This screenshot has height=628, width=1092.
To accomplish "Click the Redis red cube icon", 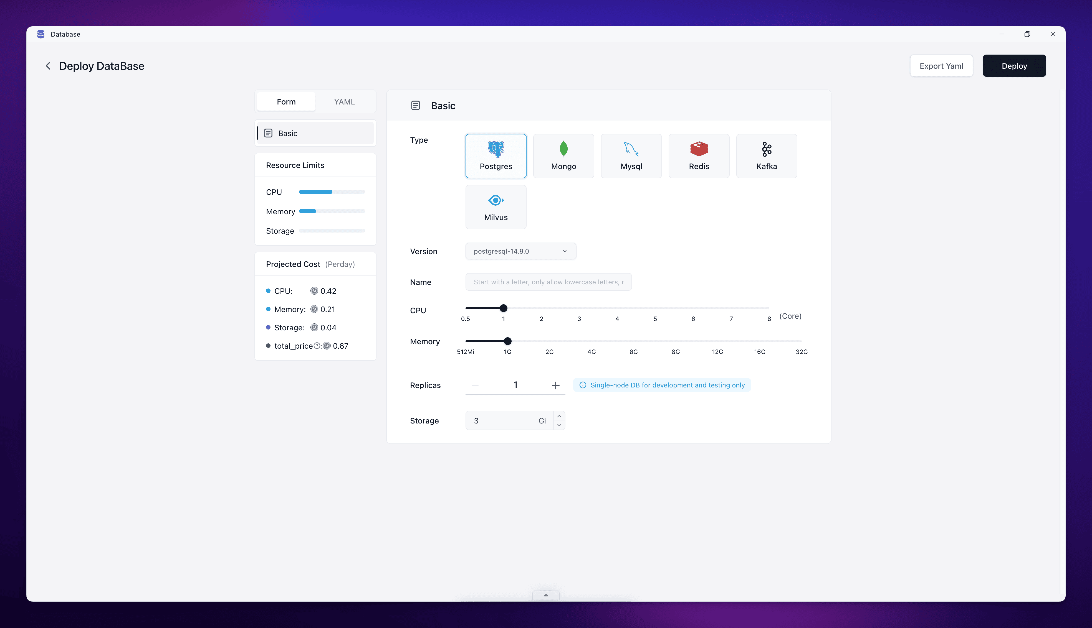I will pyautogui.click(x=699, y=149).
